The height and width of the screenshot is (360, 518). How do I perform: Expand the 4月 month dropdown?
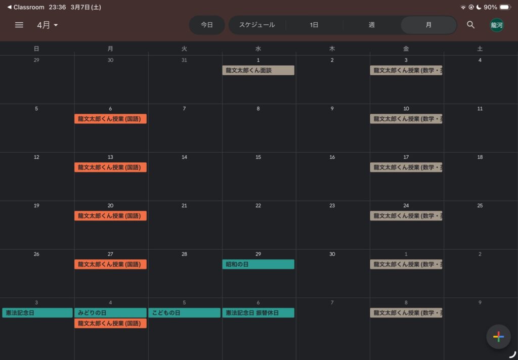click(48, 25)
